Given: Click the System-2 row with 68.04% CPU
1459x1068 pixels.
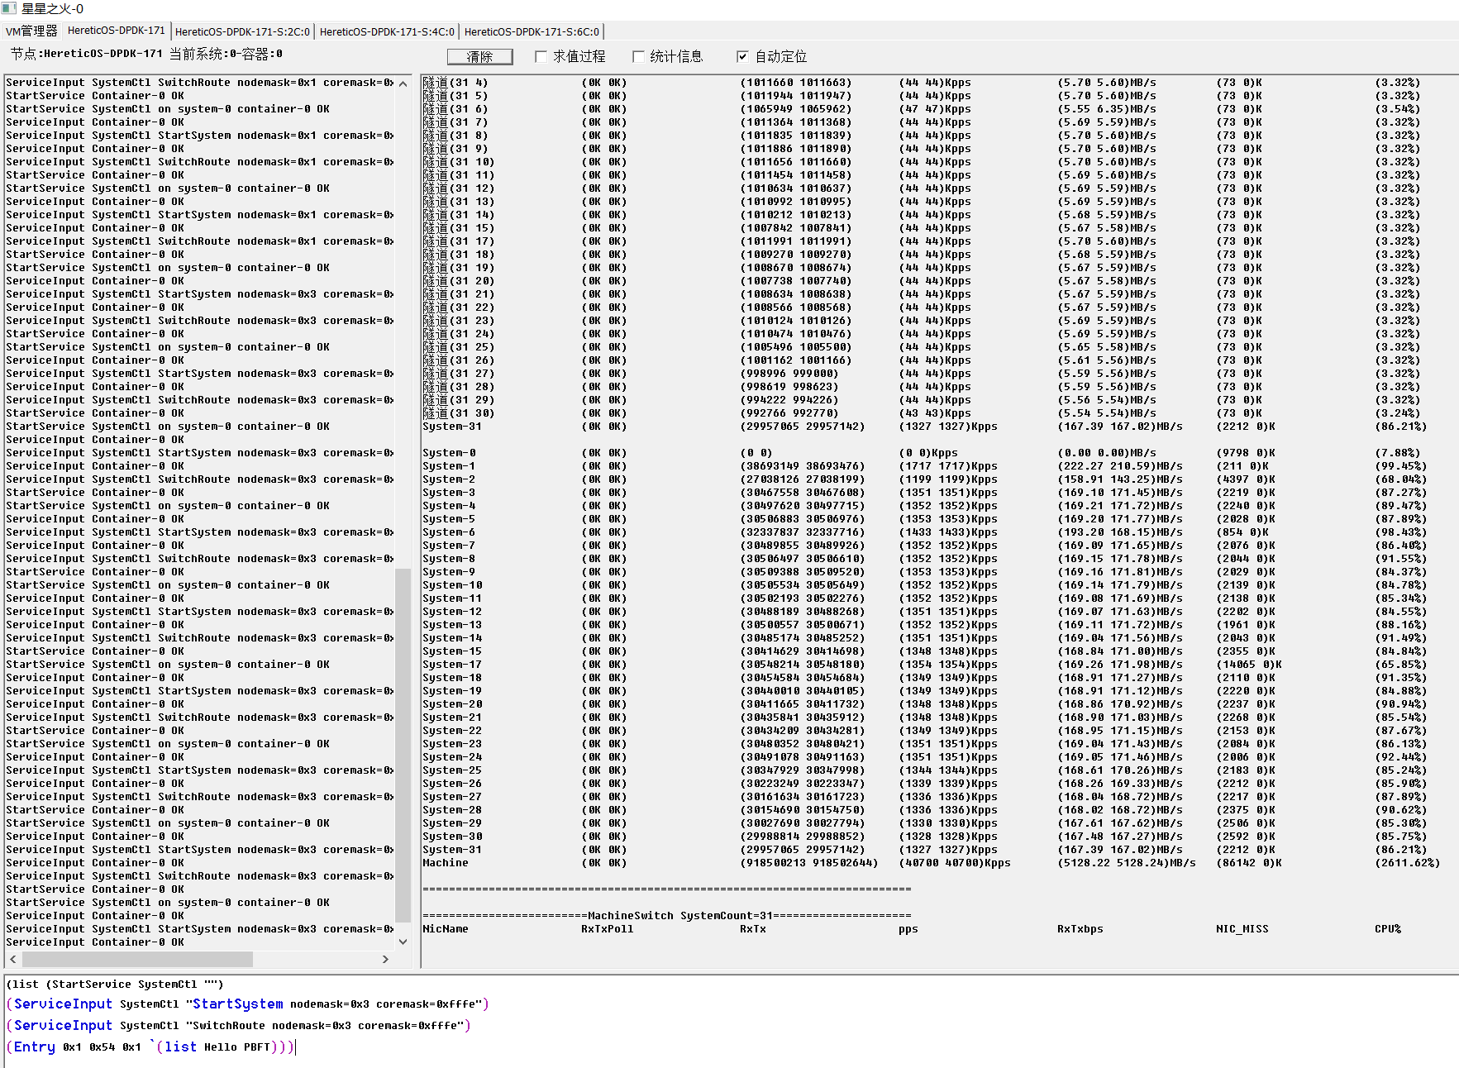Looking at the screenshot, I should click(x=925, y=479).
